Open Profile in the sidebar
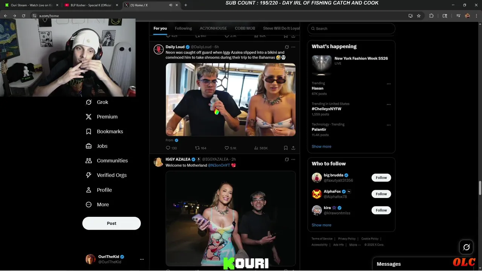The height and width of the screenshot is (271, 482). 99,190
